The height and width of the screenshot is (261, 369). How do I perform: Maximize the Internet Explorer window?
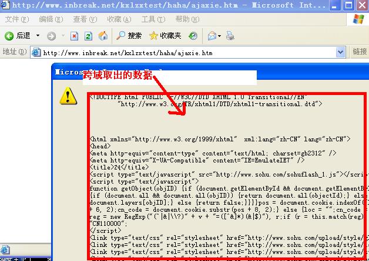coord(348,5)
